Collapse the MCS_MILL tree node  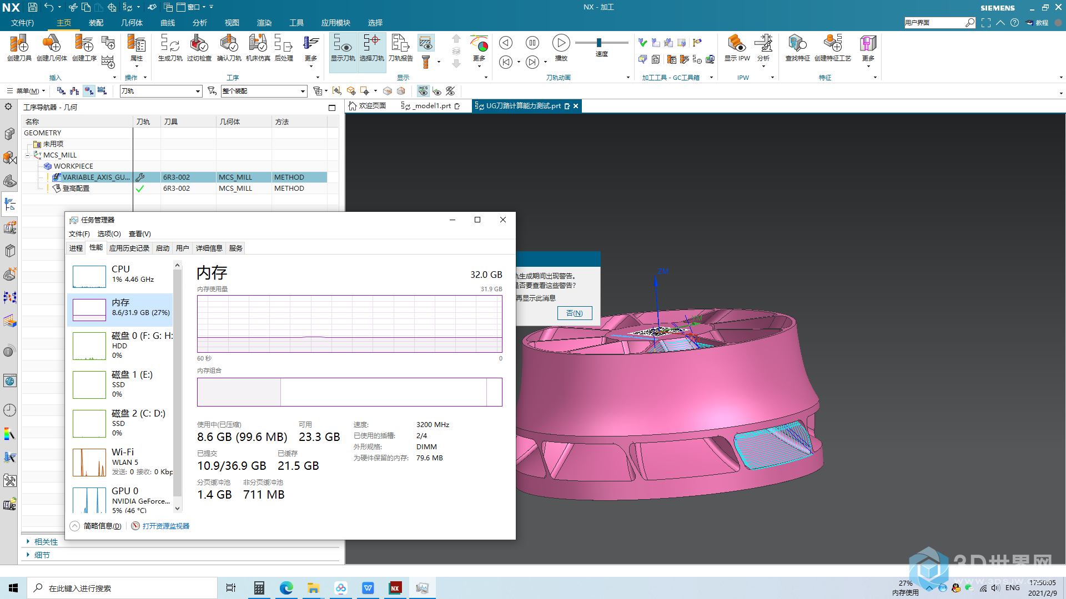tap(27, 155)
